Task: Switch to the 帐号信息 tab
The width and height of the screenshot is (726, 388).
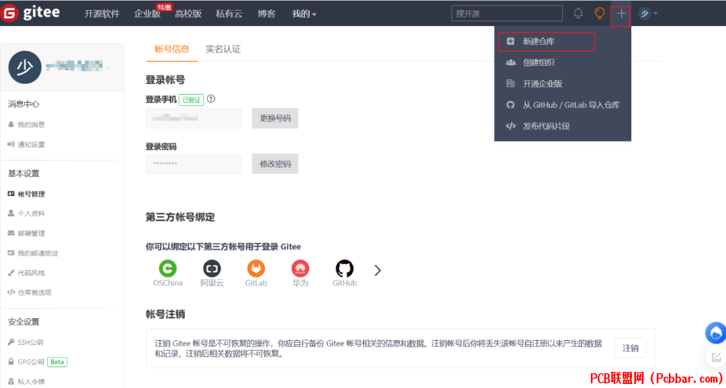Action: coord(172,50)
